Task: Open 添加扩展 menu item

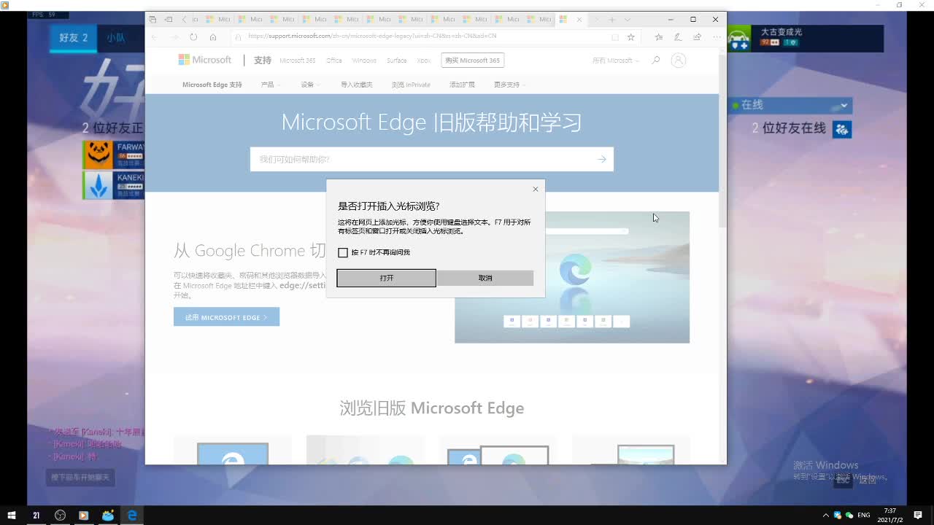Action: pos(462,85)
